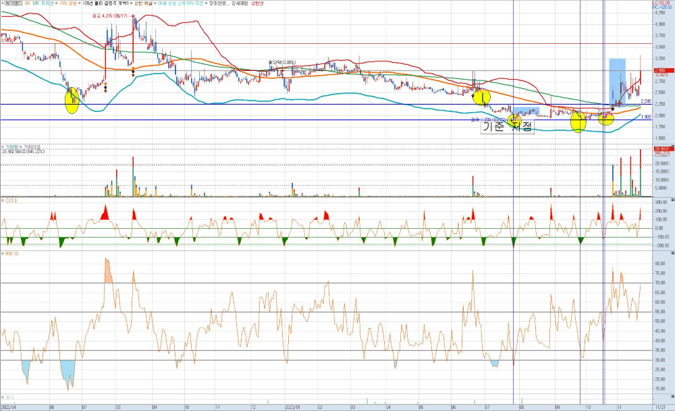Click the 장대양봉 indicator legend

click(219, 3)
